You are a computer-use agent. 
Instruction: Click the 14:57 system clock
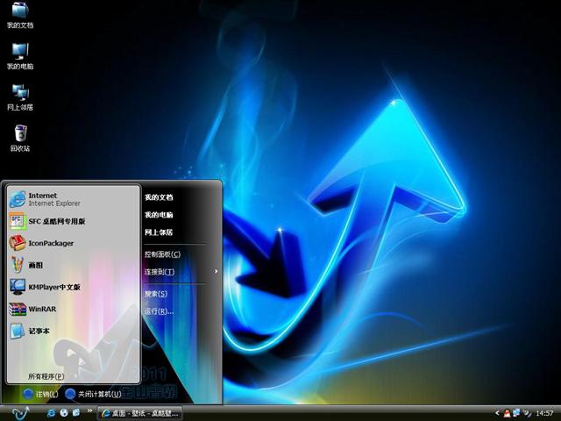(x=544, y=413)
